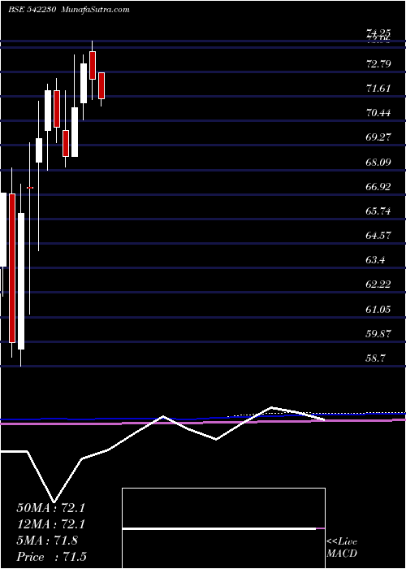Image resolution: width=406 pixels, height=569 pixels.
Task: Click the MunafaSutra.com header text
Action: point(96,10)
